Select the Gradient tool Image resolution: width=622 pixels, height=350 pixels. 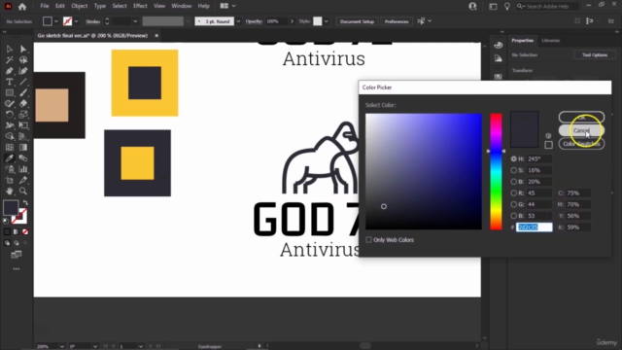point(23,148)
